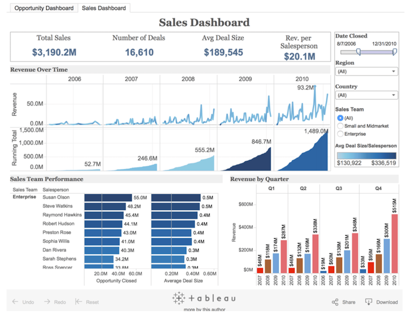Click the Undo arrow icon
The height and width of the screenshot is (315, 405).
(15, 302)
